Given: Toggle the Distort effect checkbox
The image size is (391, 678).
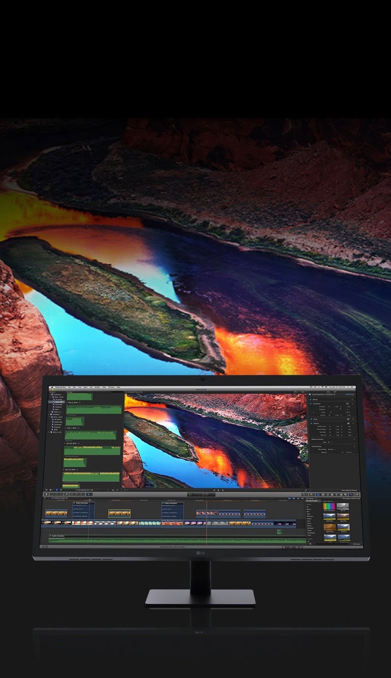Looking at the screenshot, I should [x=311, y=423].
